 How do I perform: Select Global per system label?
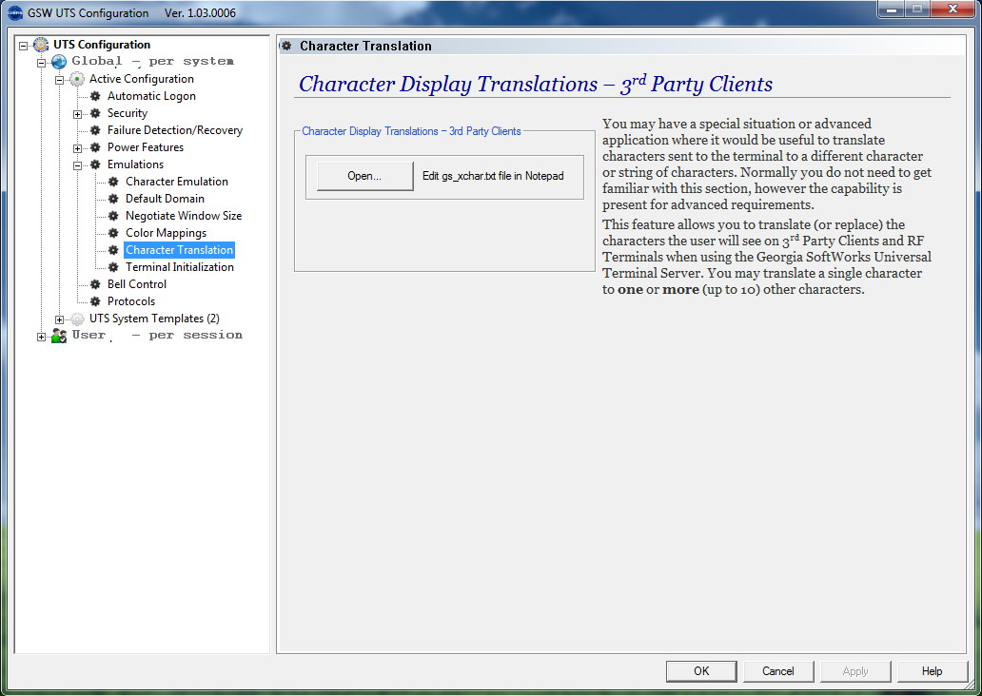tap(153, 62)
